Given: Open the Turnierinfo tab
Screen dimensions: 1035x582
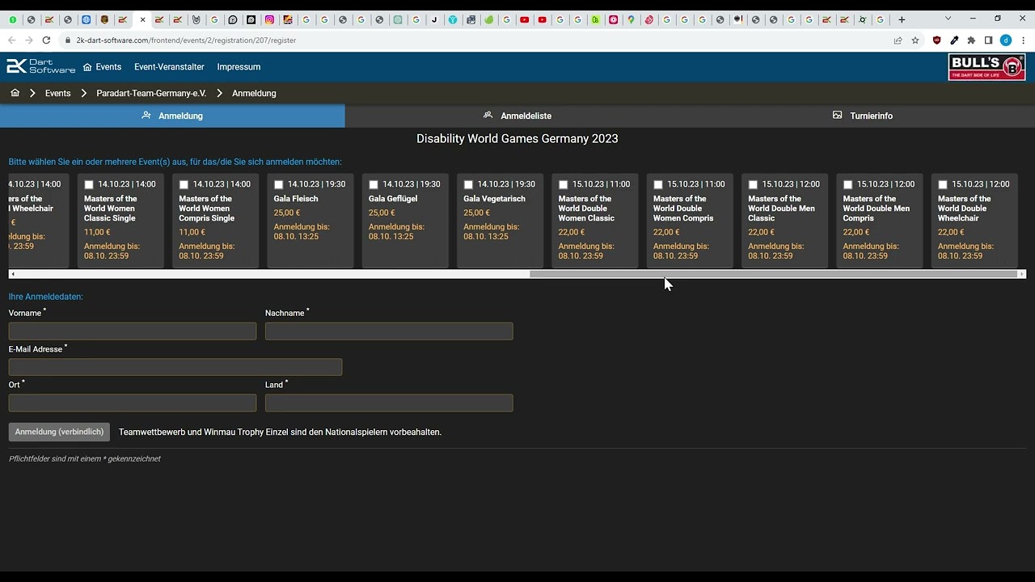Looking at the screenshot, I should point(862,116).
